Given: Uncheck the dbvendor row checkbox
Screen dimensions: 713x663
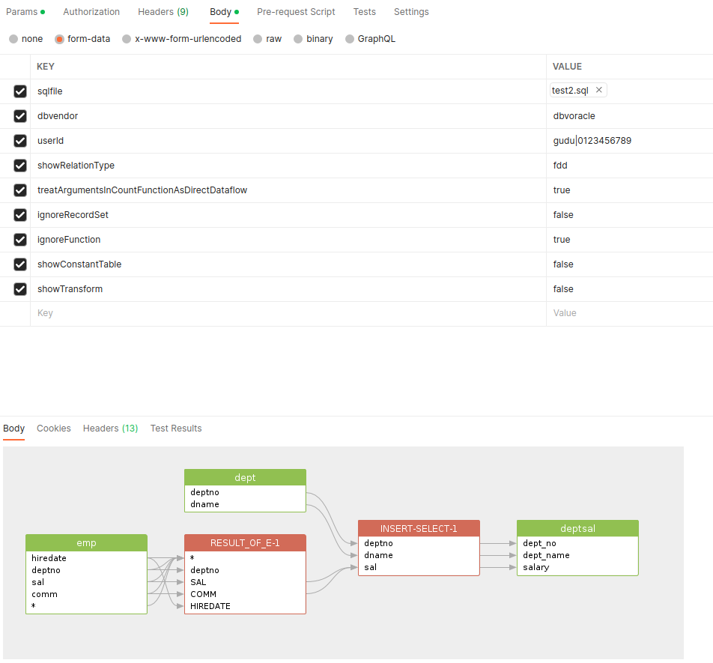Looking at the screenshot, I should click(x=20, y=116).
